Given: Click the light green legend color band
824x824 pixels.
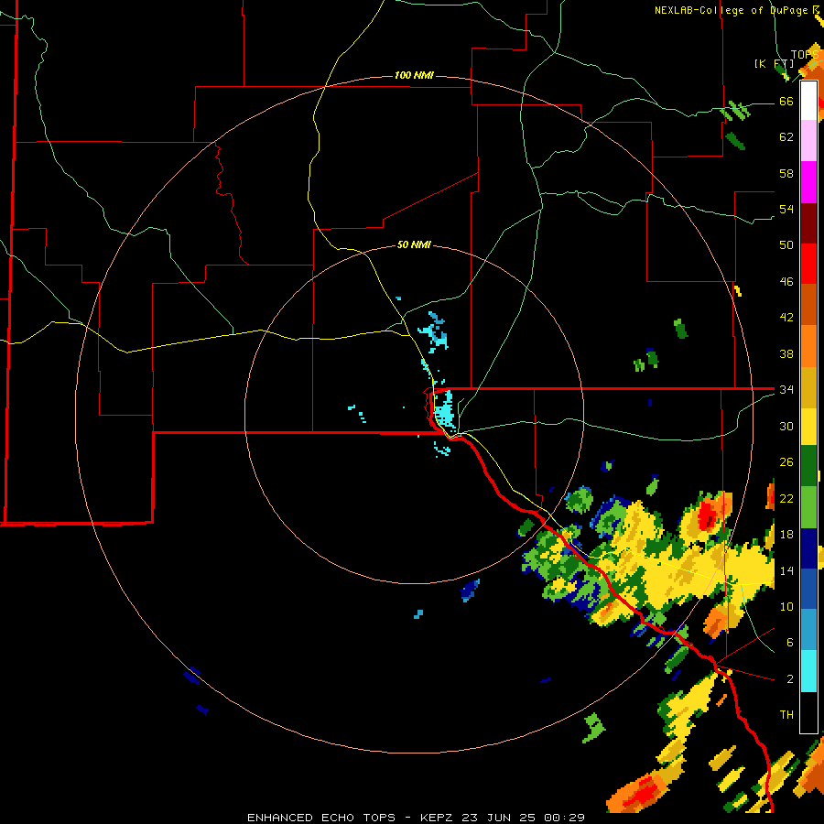Looking at the screenshot, I should 808,507.
